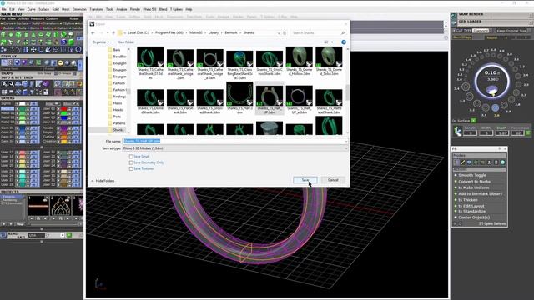The image size is (534, 300).
Task: Click Add to Benmark Library action
Action: click(481, 194)
